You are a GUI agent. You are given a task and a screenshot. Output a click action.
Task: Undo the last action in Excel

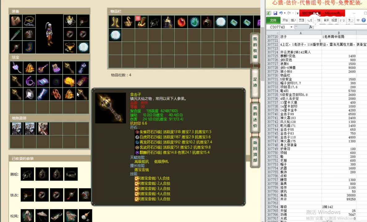[281, 13]
